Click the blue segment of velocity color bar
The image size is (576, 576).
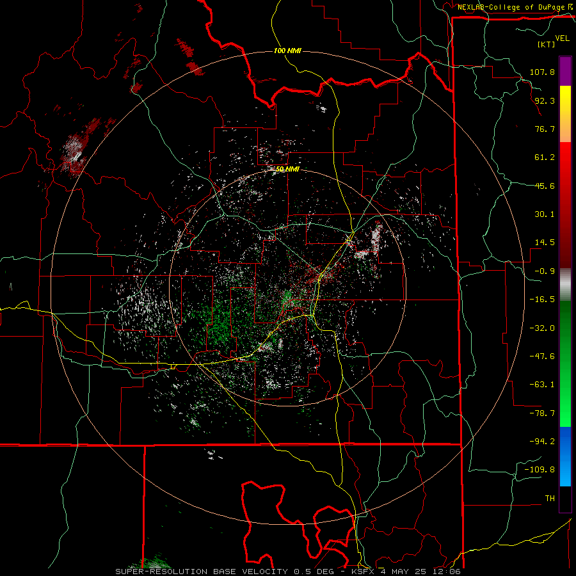tap(565, 456)
